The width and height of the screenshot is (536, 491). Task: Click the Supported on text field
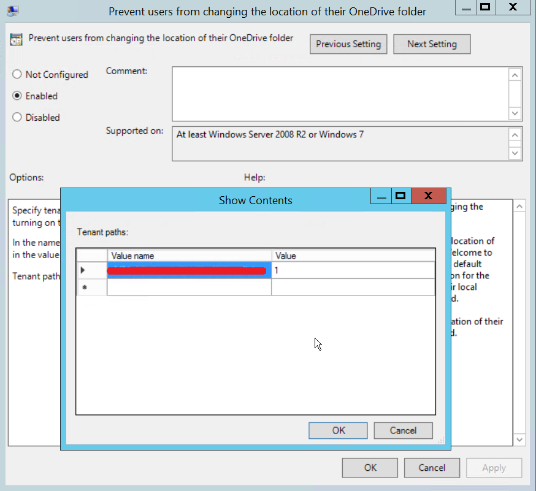[x=340, y=144]
